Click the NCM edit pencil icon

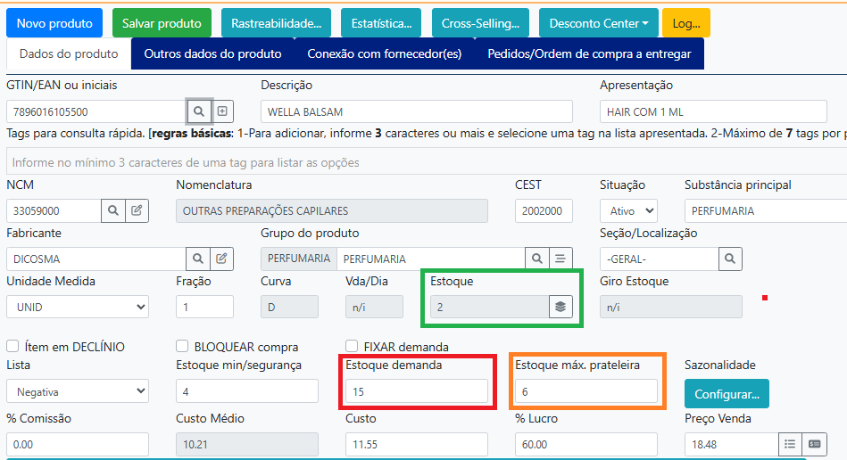(x=137, y=210)
